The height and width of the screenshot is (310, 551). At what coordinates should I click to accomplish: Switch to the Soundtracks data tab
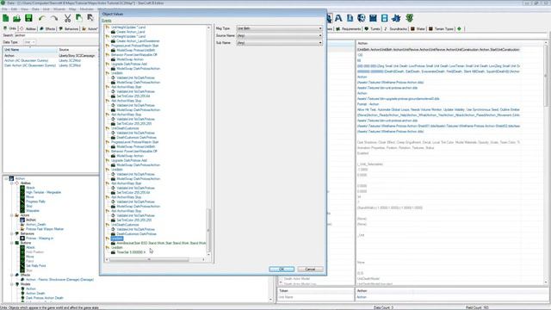[395, 28]
